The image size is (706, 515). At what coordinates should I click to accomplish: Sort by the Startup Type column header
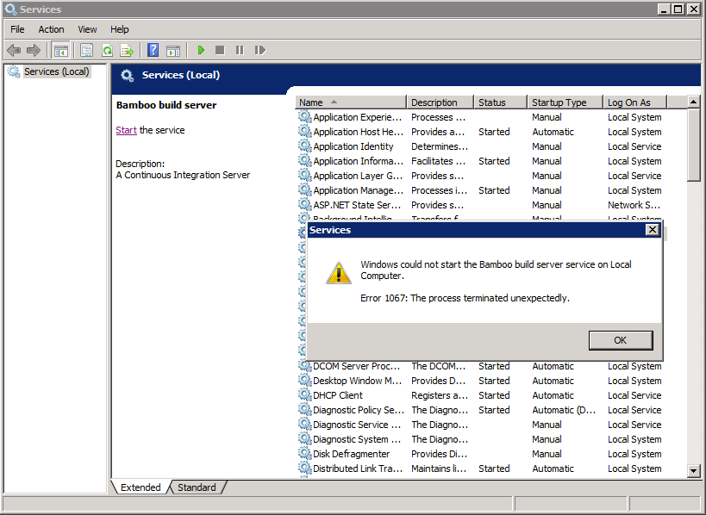coord(565,102)
